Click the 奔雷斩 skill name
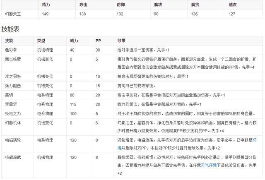 click(x=11, y=104)
